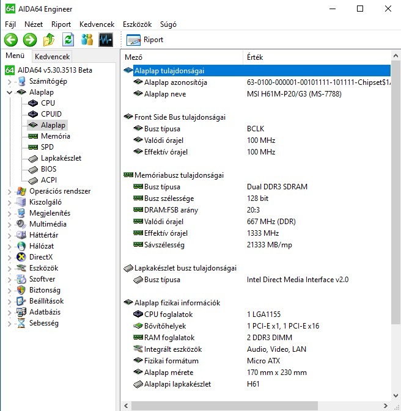
Task: Select the CPU chip icon in tree
Action: tap(33, 103)
